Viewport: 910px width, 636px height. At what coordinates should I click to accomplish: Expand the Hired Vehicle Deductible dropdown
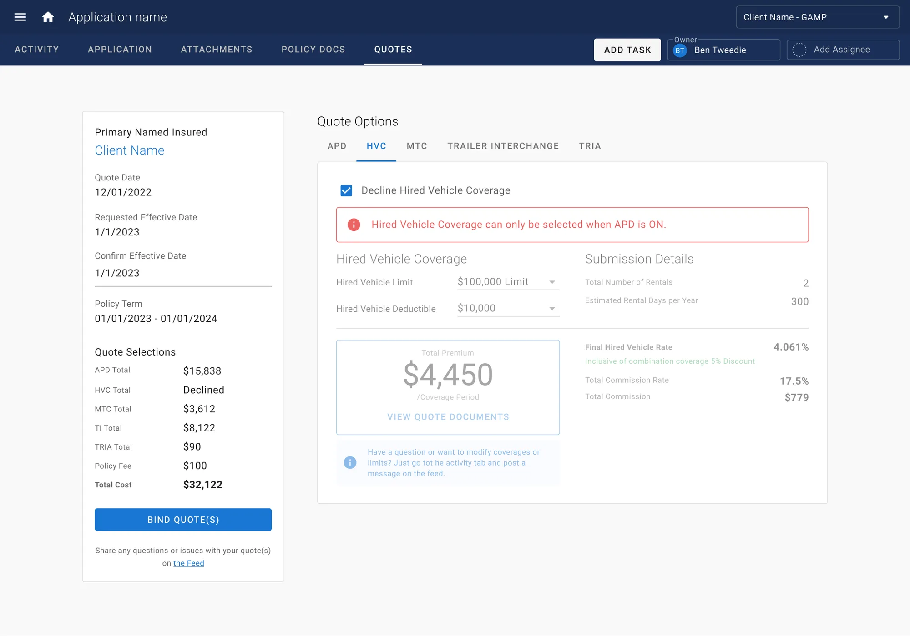point(508,308)
